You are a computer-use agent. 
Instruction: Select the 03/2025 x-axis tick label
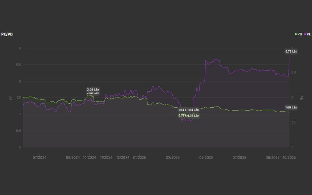point(173,158)
